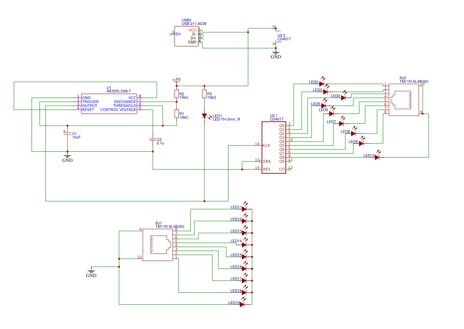Image resolution: width=464 pixels, height=329 pixels.
Task: Click the EH pin label on USB2
Action: coord(178,34)
